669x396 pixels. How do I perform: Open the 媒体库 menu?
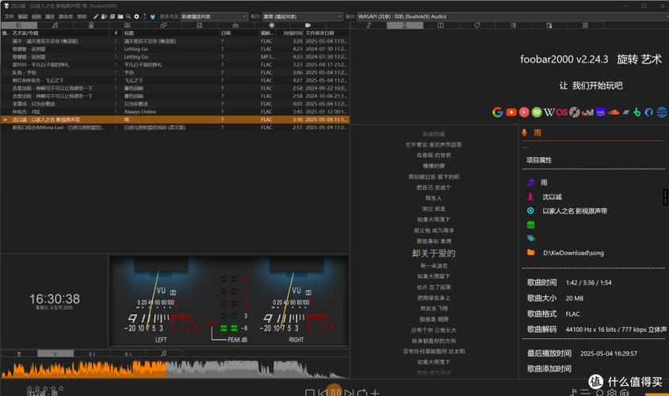(x=66, y=16)
